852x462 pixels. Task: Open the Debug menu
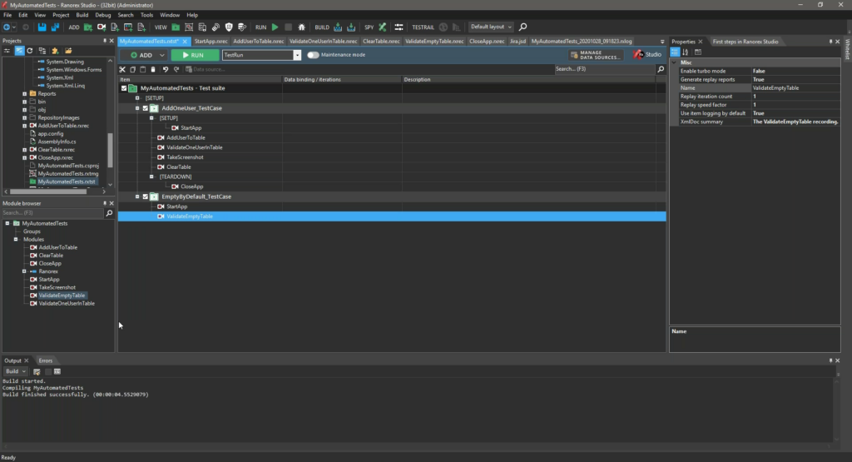(102, 15)
